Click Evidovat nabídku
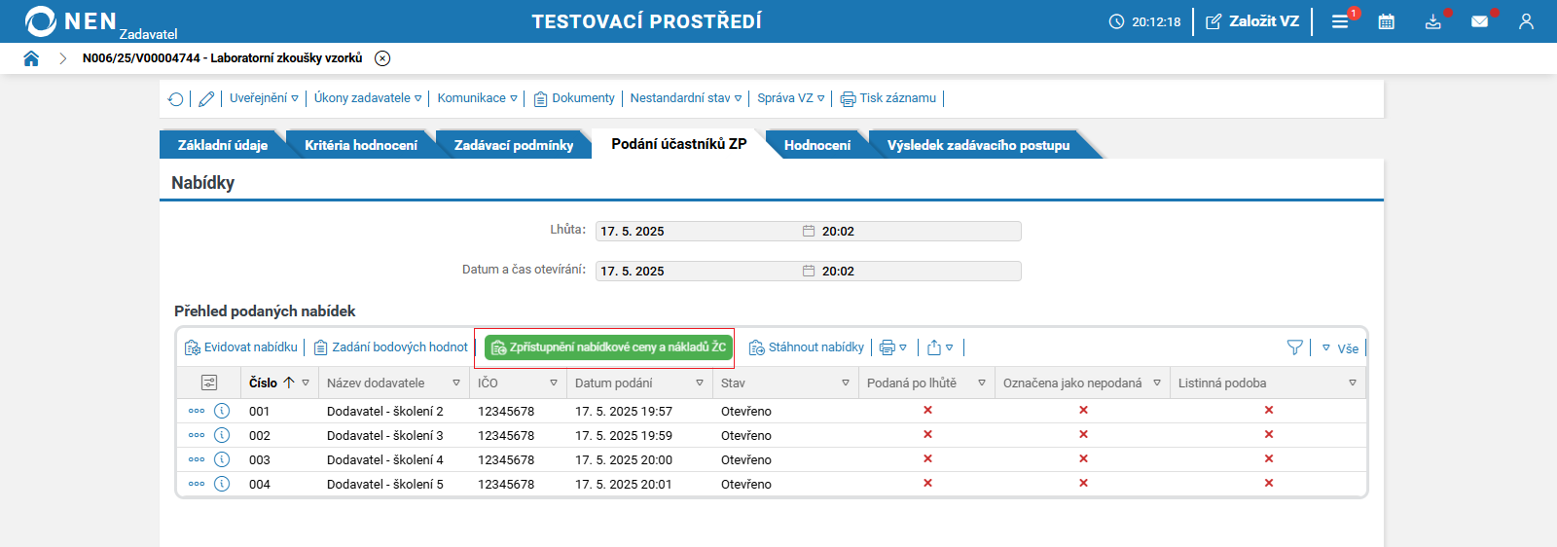This screenshot has width=1557, height=547. [x=241, y=347]
